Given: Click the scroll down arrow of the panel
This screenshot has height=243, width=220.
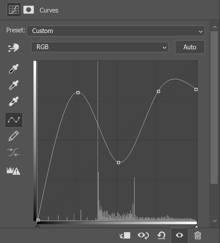Looking at the screenshot, I should 214,221.
